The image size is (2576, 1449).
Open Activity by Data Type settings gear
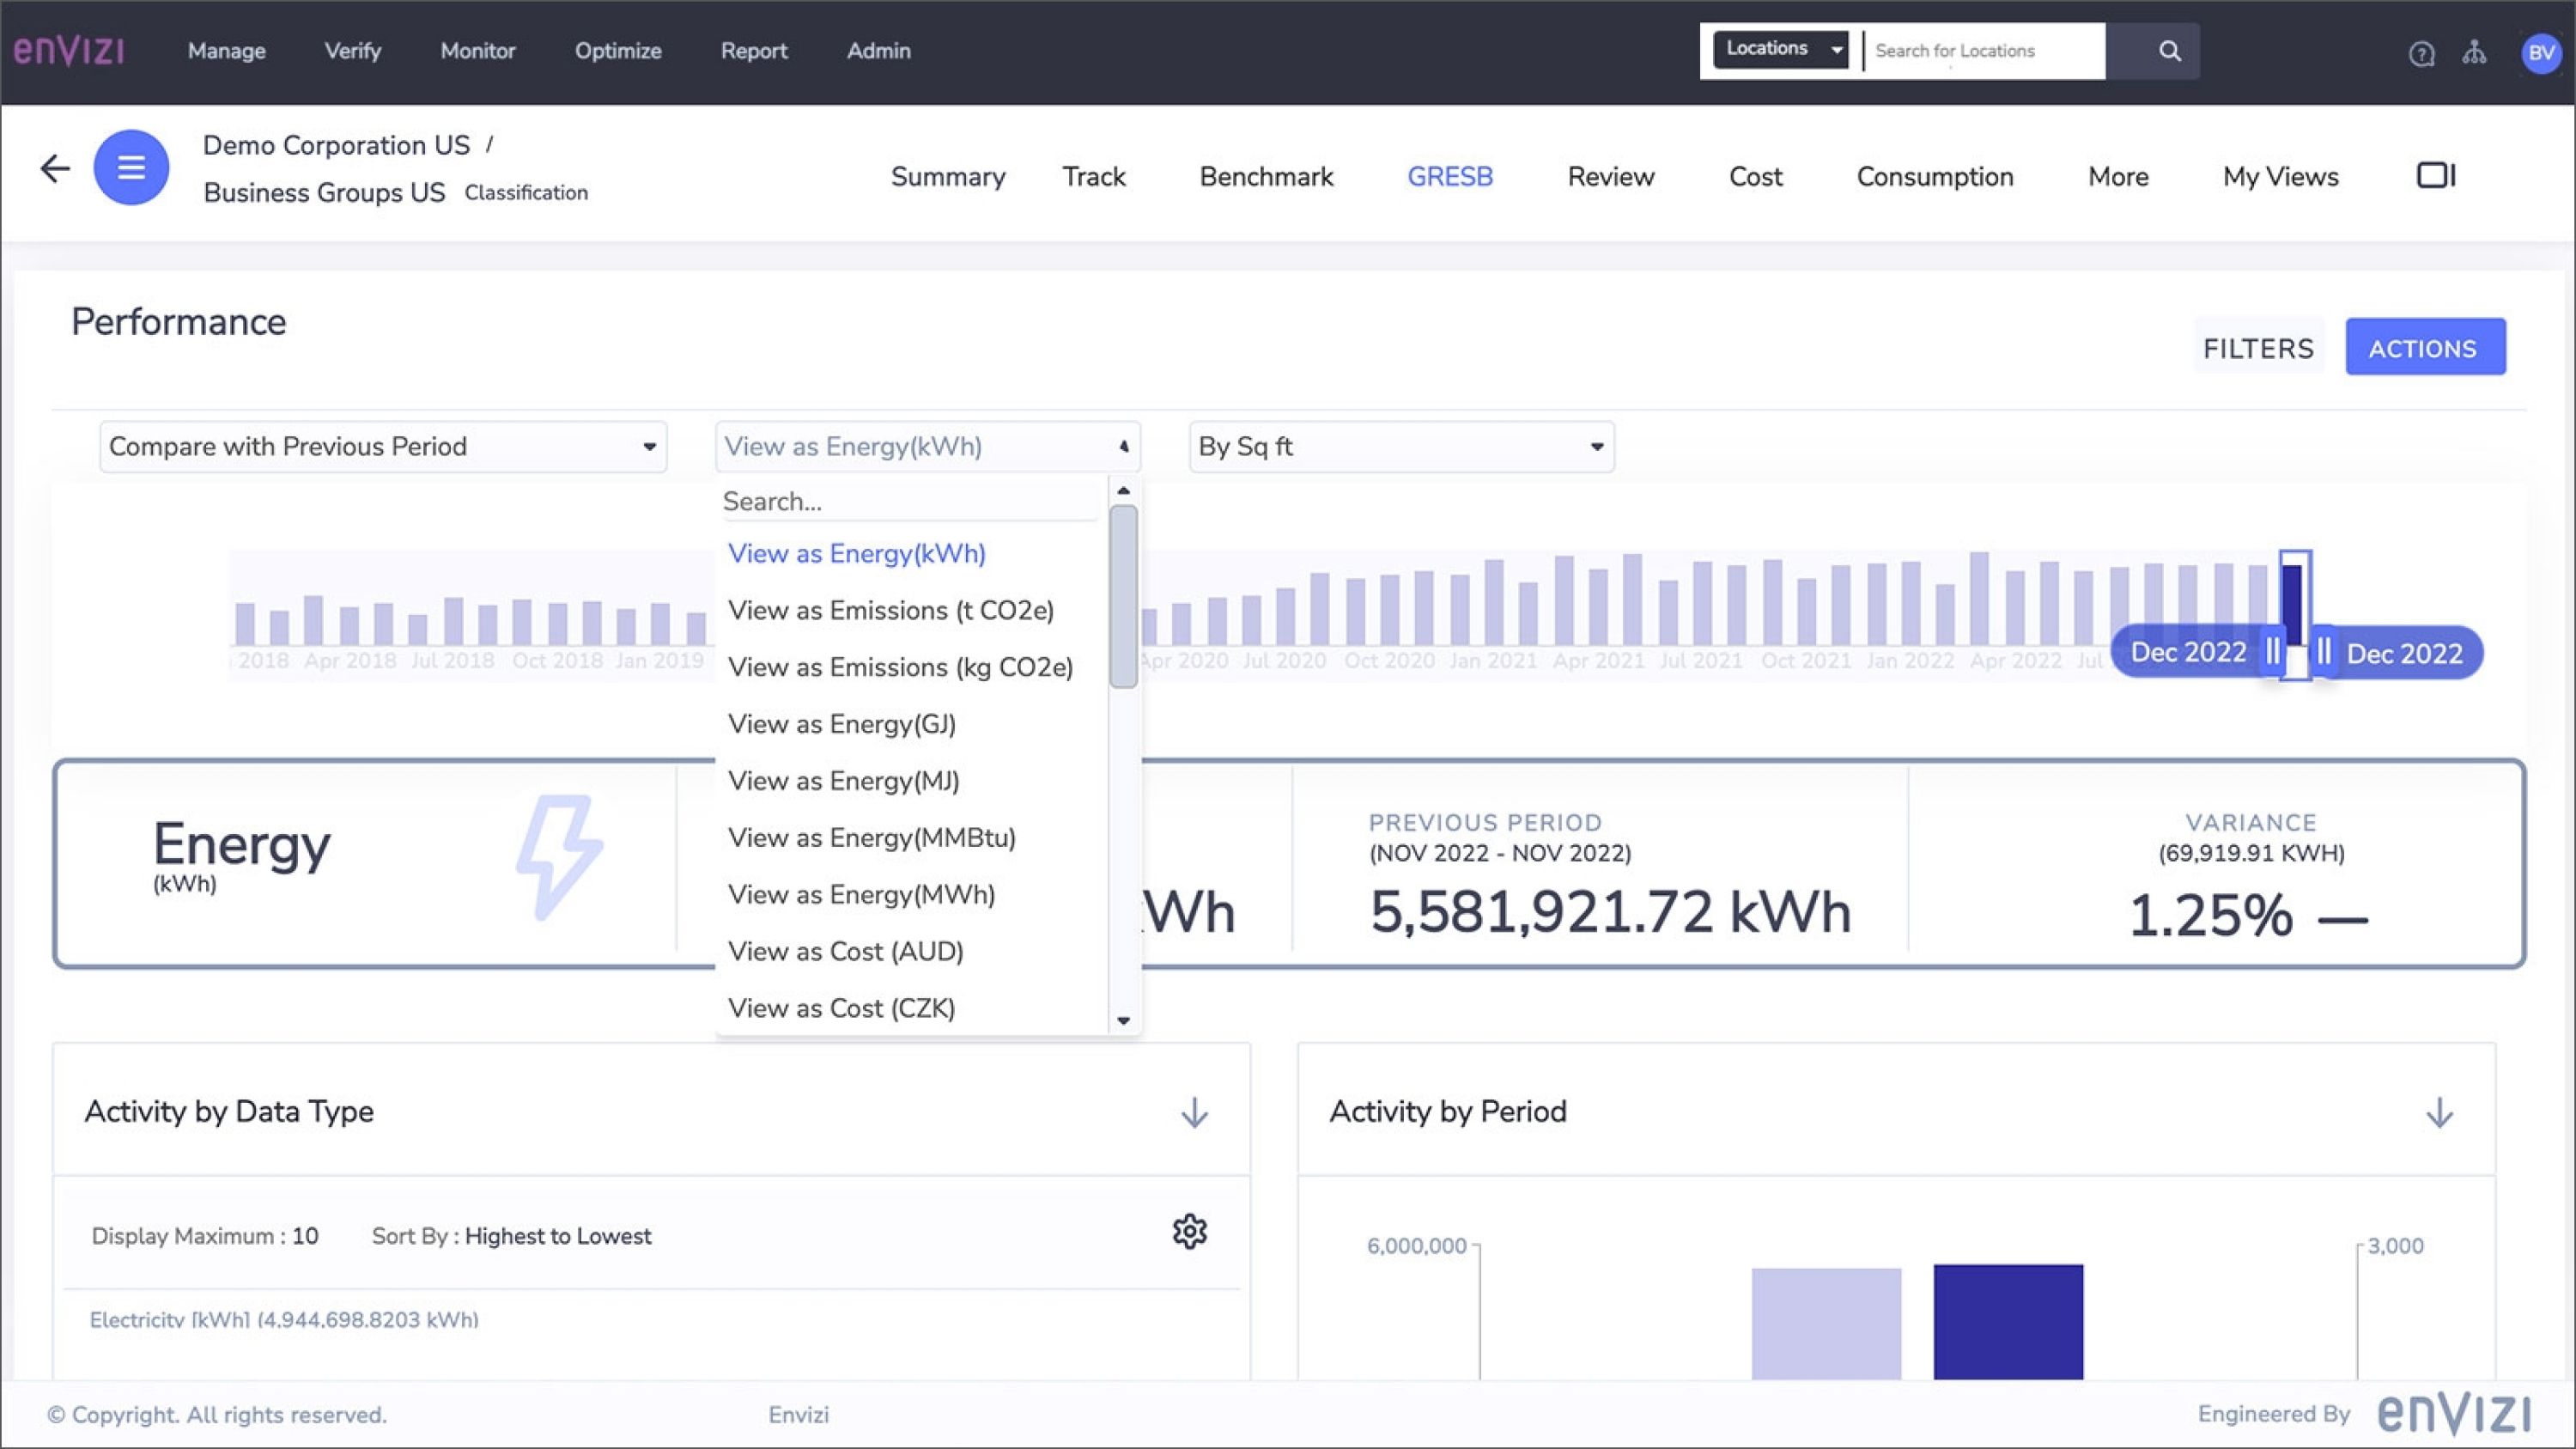pyautogui.click(x=1189, y=1231)
